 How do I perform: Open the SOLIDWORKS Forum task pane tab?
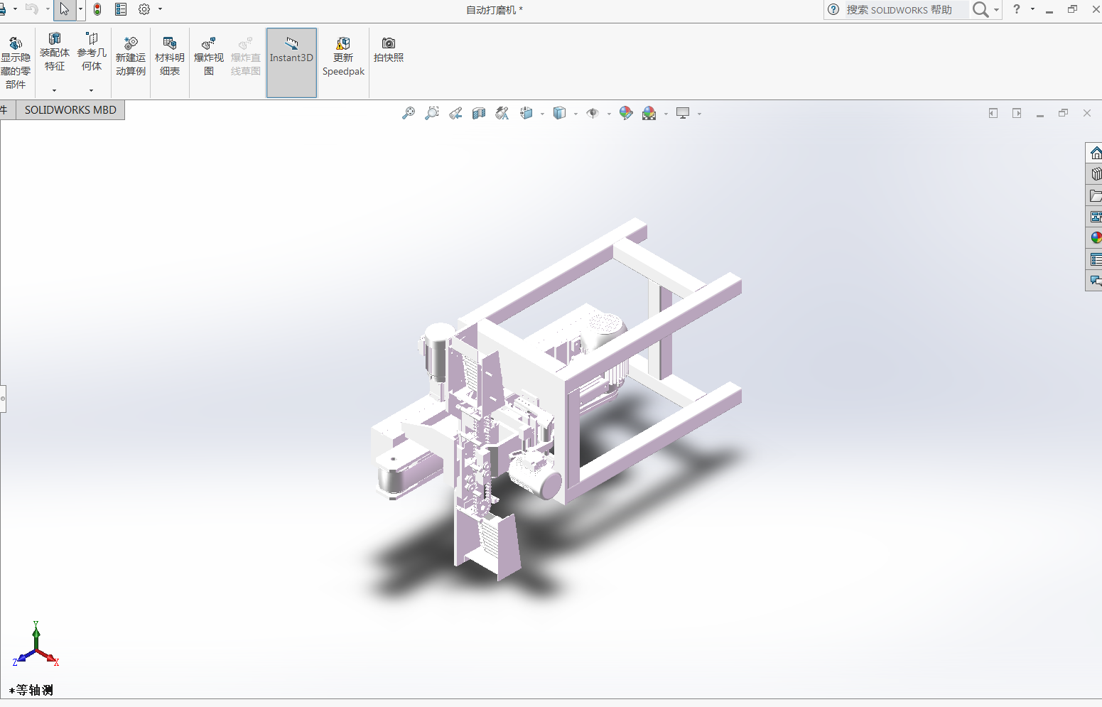coord(1095,281)
